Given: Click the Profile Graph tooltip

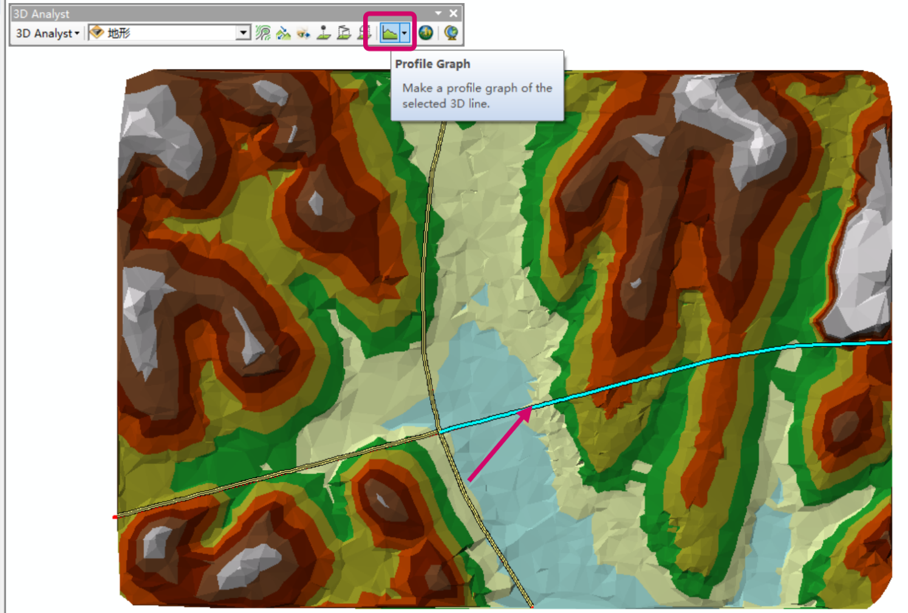Looking at the screenshot, I should (477, 86).
